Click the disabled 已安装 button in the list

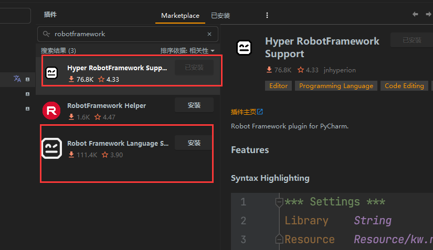(x=194, y=68)
